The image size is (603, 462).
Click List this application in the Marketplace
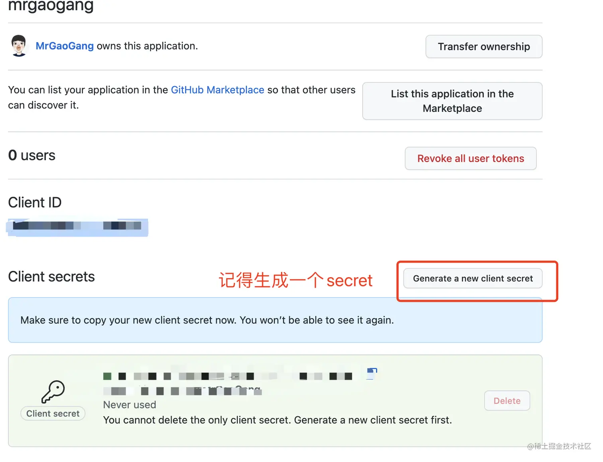pos(452,101)
